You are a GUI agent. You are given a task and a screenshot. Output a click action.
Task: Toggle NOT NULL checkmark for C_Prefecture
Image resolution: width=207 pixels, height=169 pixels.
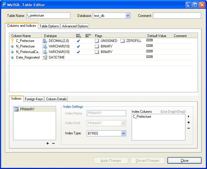coord(78,41)
